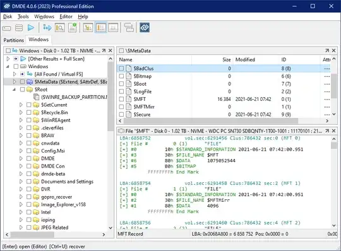
Task: Expand [+] $DATA 1075052544 attribute
Action: pos(124,161)
